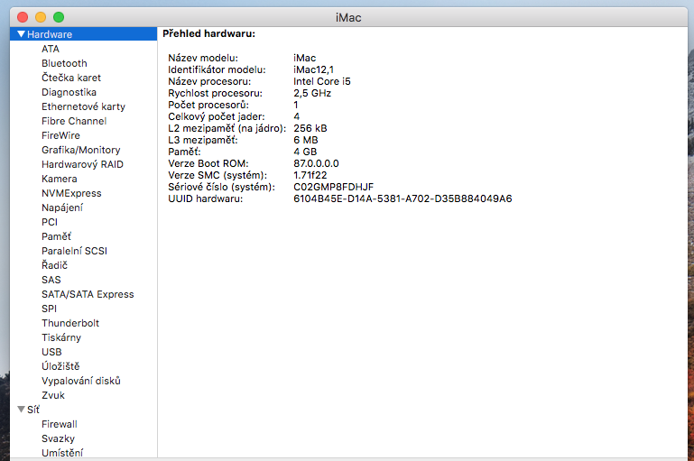Click the Sériové číslo (systém) label
The width and height of the screenshot is (694, 461).
click(221, 187)
